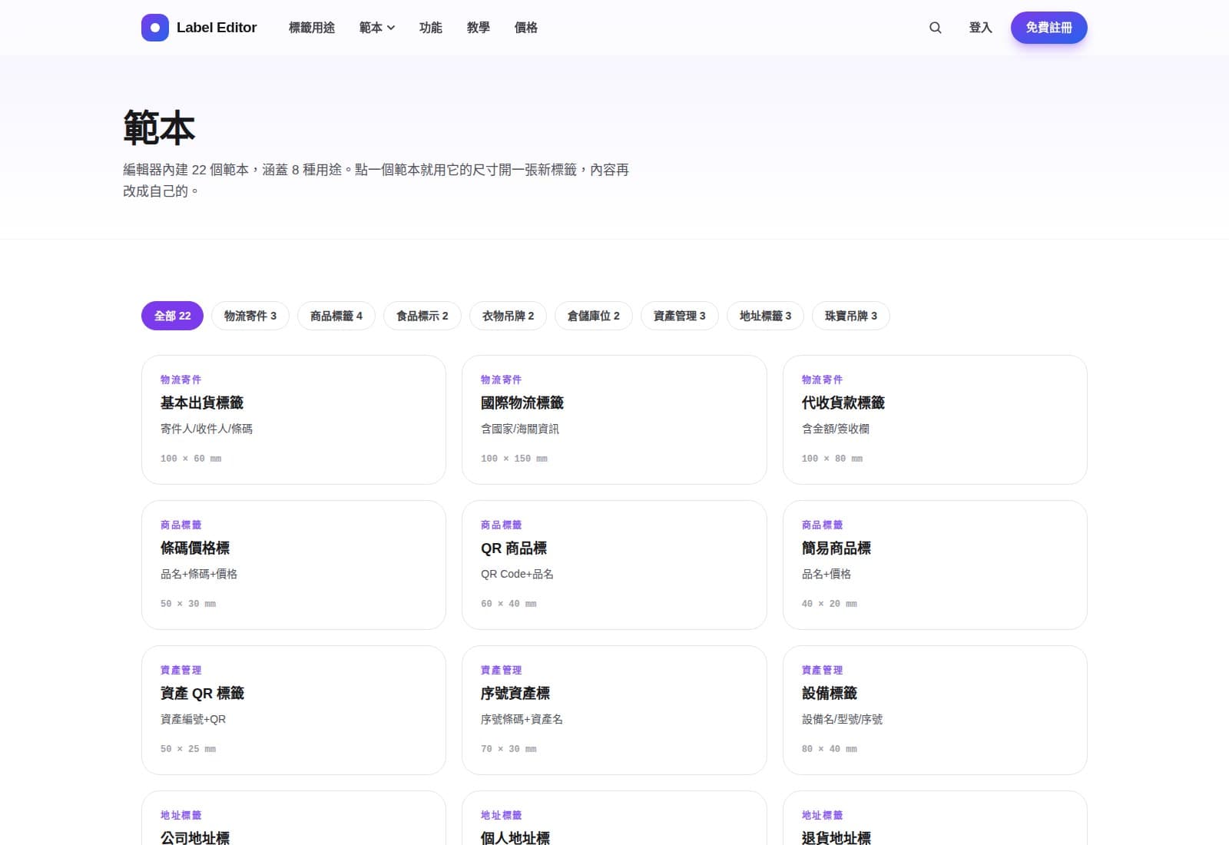Select the 全部 22 filter chip

172,316
